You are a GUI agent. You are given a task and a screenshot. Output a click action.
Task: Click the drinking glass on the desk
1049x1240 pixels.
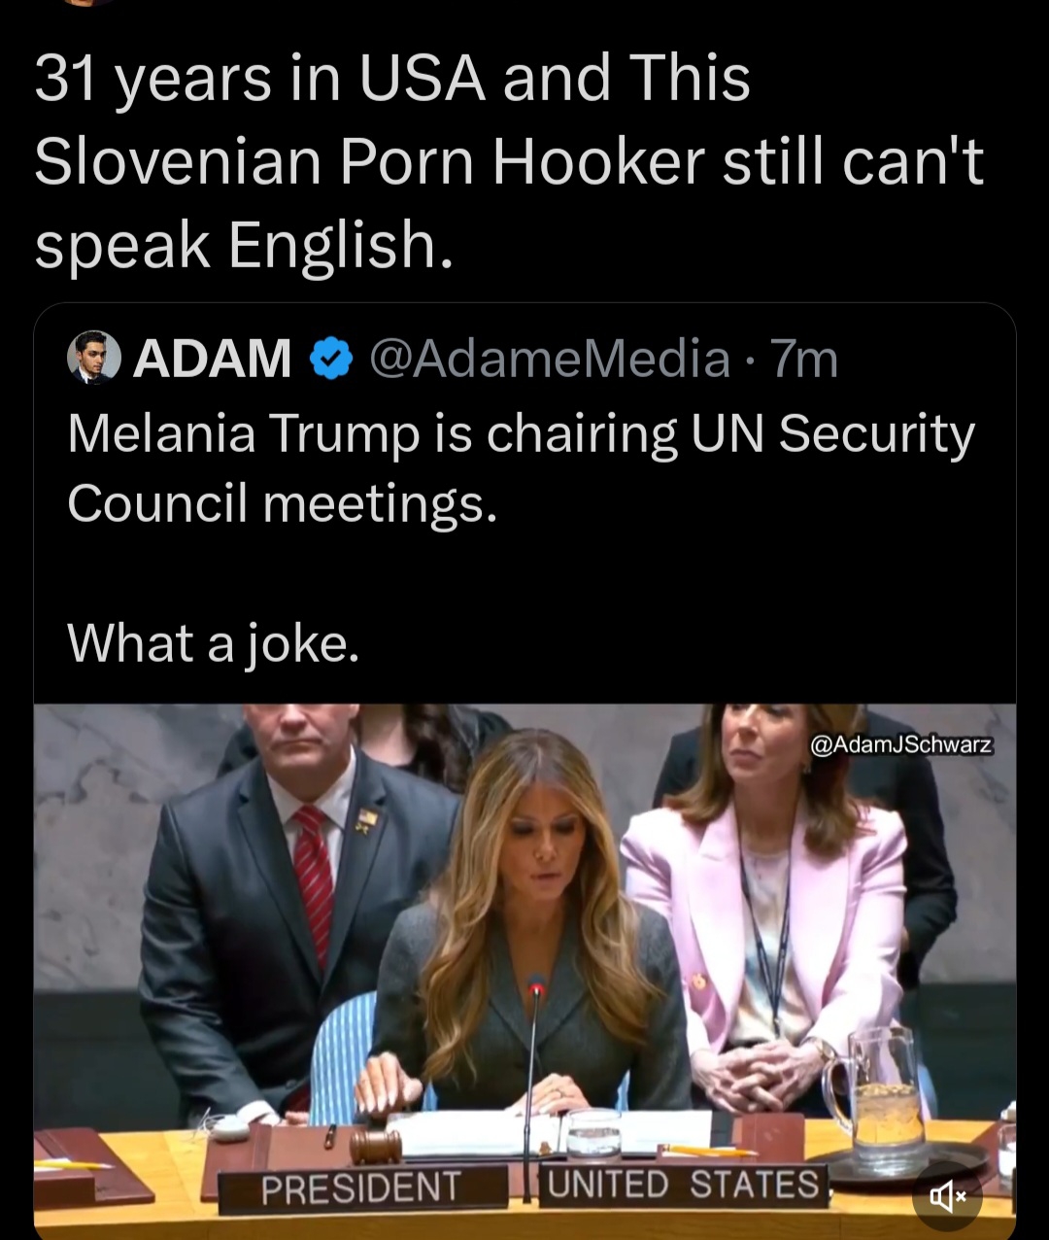592,1132
